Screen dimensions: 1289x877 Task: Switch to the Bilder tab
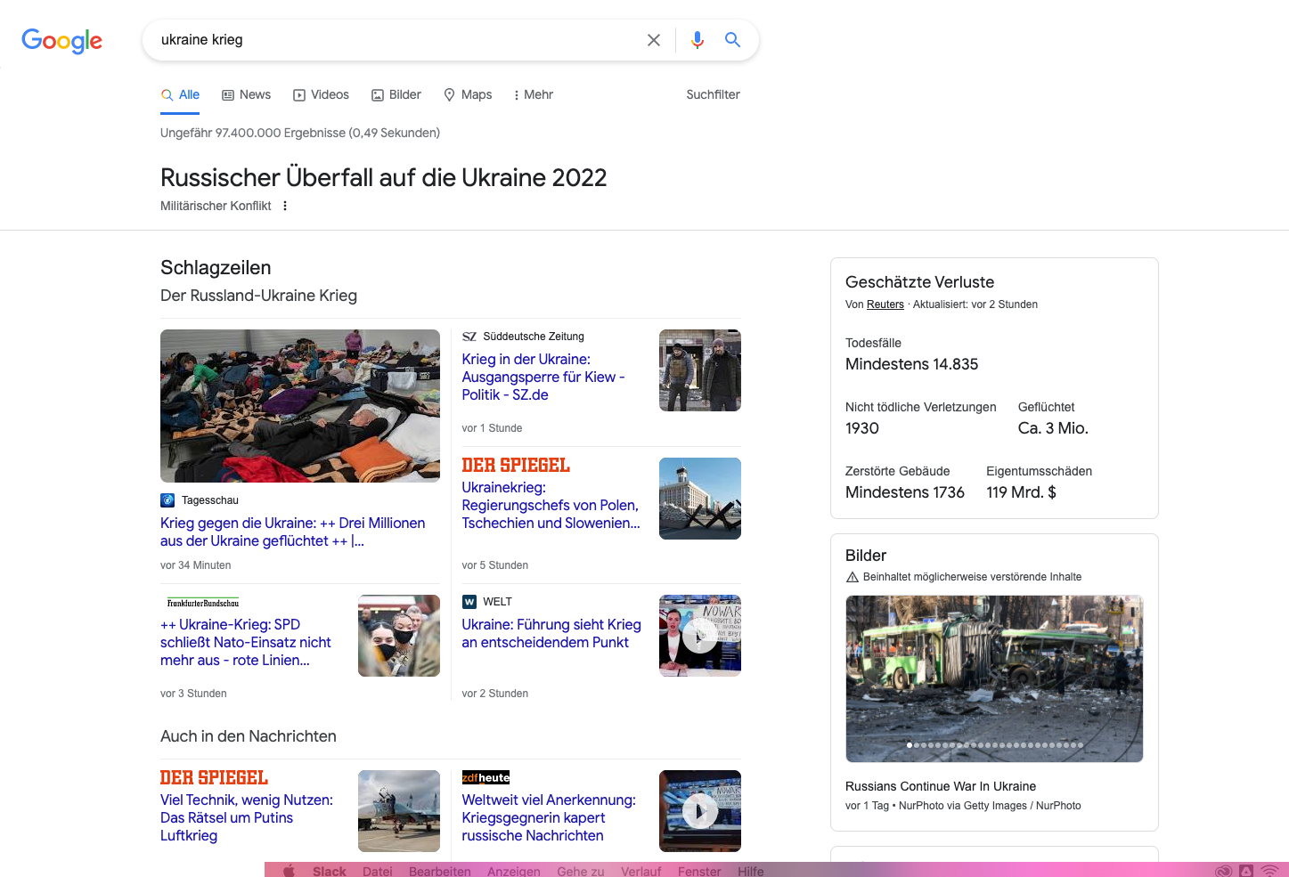coord(396,94)
